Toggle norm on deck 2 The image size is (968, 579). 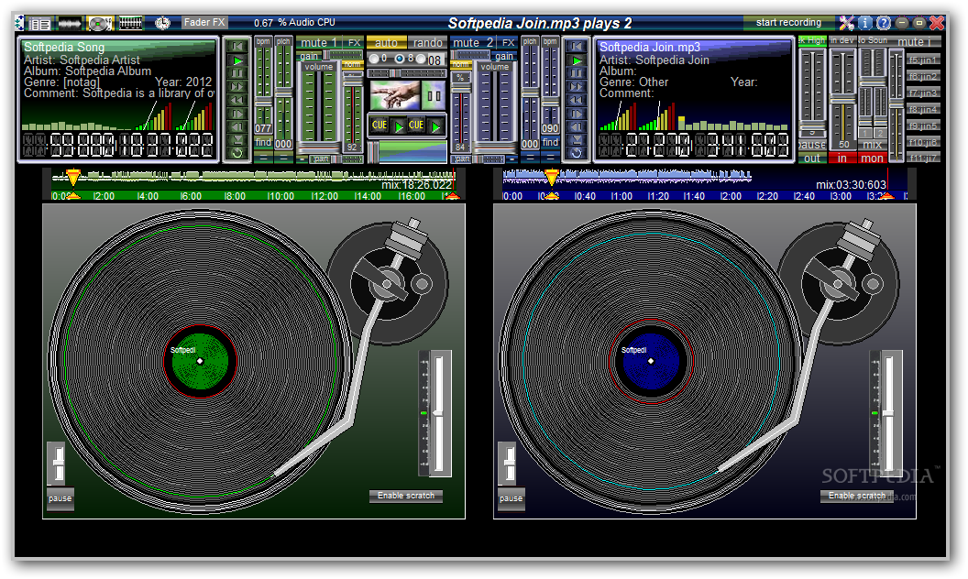coord(460,65)
